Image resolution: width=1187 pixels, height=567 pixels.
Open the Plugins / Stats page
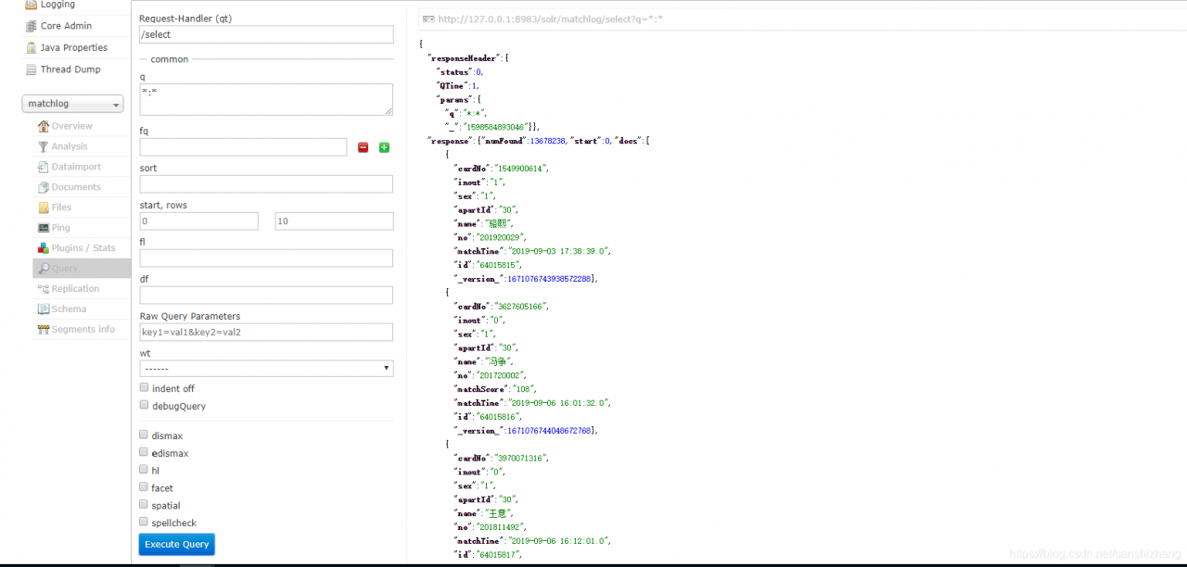(83, 248)
